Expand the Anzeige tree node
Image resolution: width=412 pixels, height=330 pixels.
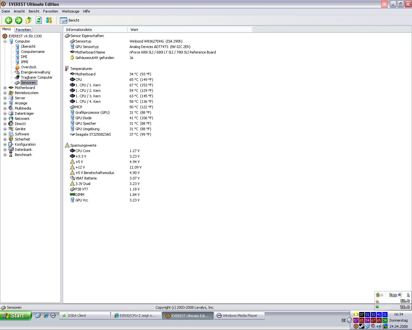[x=5, y=103]
